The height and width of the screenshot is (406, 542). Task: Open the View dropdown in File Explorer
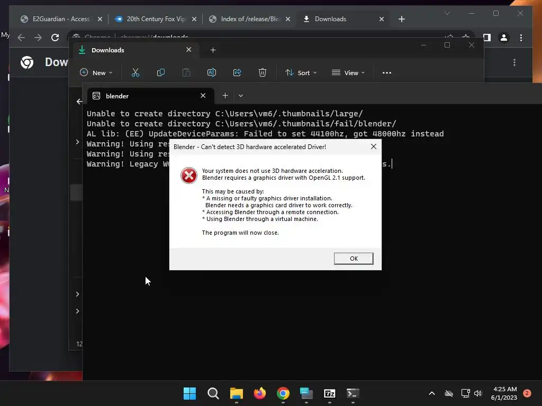[348, 72]
